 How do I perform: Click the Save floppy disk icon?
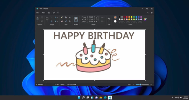coord(49,12)
